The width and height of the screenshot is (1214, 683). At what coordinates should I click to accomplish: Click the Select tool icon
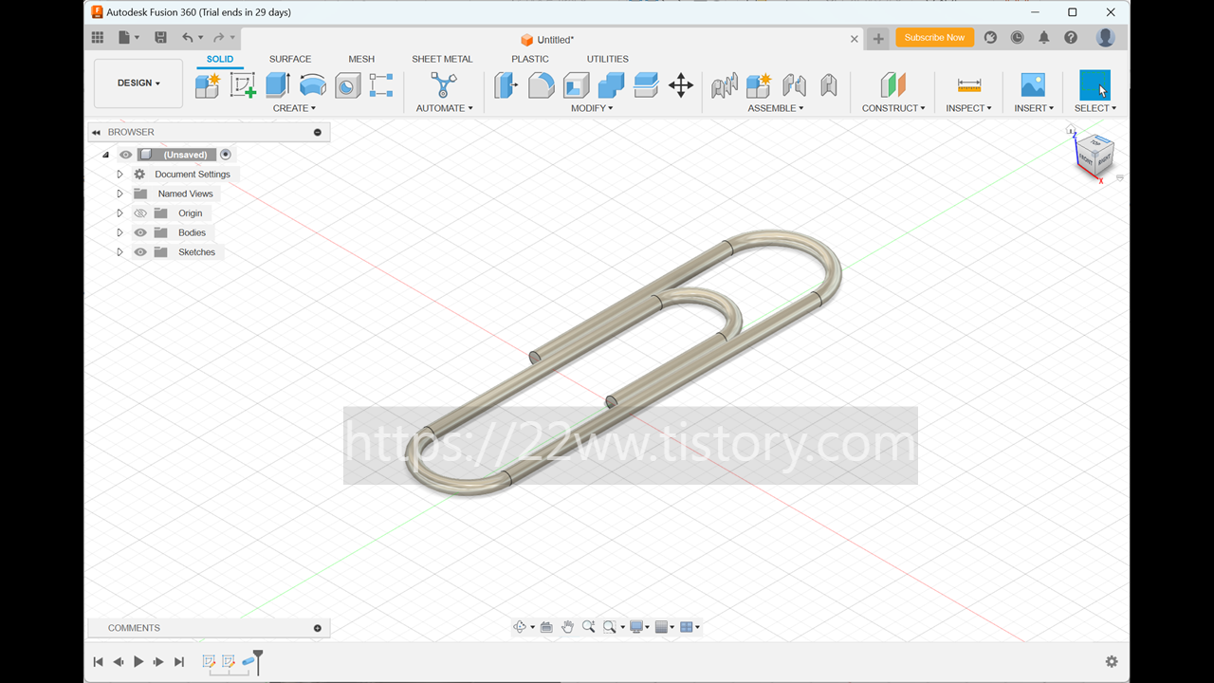coord(1095,85)
